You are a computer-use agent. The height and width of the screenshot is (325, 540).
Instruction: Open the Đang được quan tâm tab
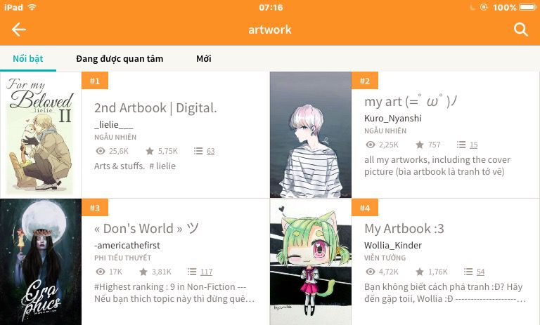point(120,58)
